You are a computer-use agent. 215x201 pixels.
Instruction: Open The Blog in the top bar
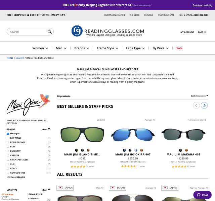point(134,15)
